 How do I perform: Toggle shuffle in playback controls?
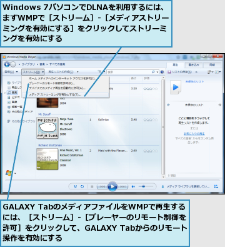click(76, 186)
